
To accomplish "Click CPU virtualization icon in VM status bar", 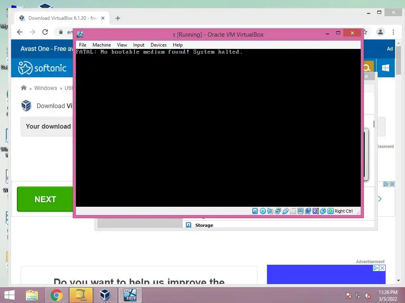I will pos(315,211).
